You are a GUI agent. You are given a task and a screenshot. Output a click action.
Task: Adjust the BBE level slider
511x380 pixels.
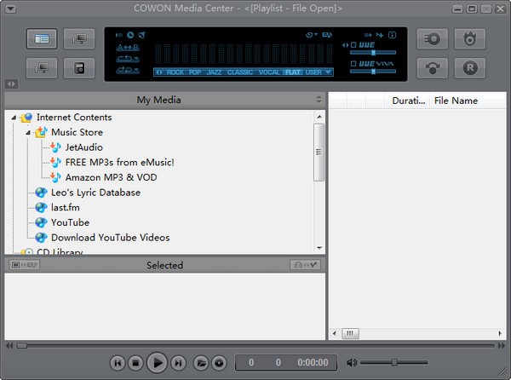coord(373,53)
